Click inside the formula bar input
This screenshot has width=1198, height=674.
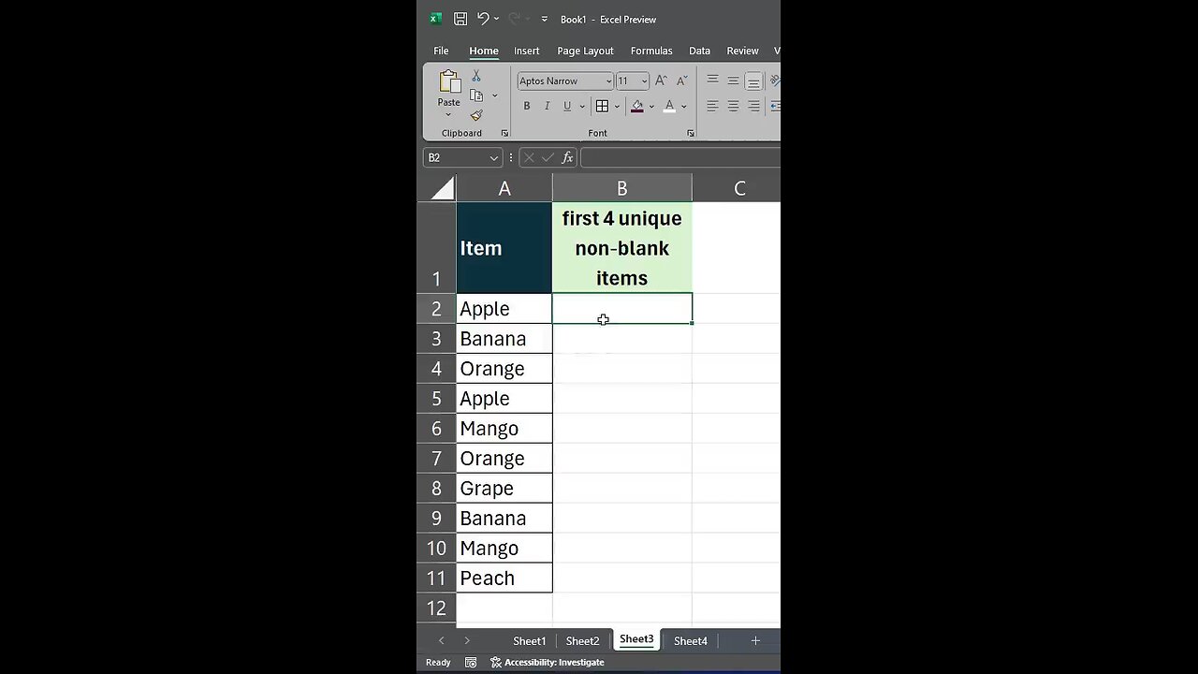pyautogui.click(x=680, y=158)
